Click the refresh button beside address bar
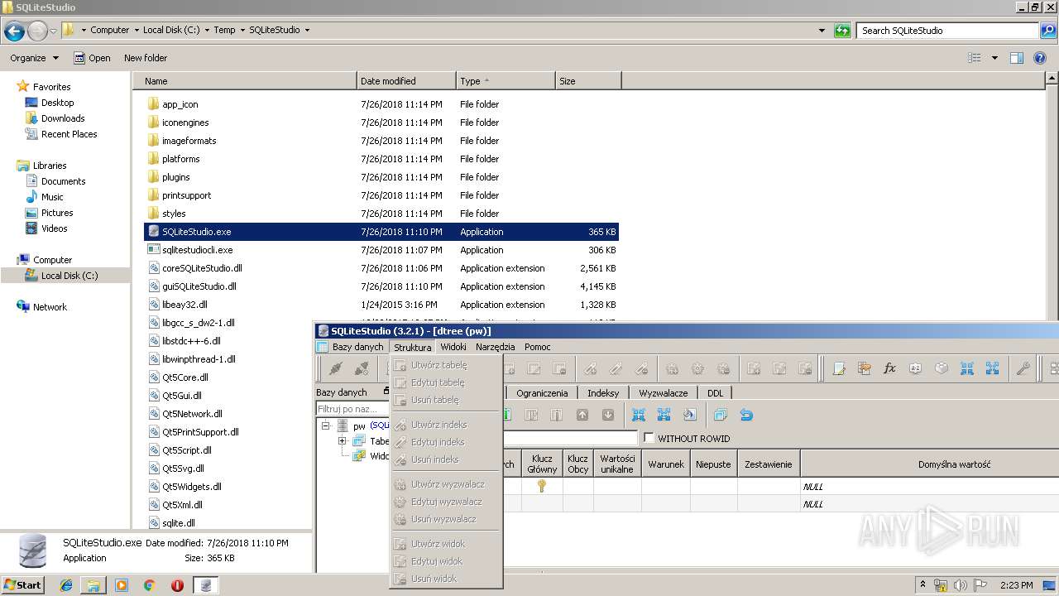 (x=842, y=31)
